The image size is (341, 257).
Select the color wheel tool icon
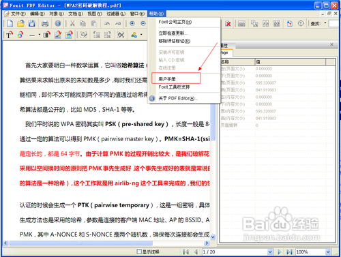pos(20,35)
